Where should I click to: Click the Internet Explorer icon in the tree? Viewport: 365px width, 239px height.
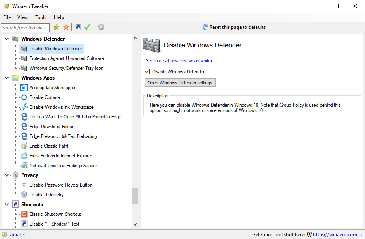point(24,156)
